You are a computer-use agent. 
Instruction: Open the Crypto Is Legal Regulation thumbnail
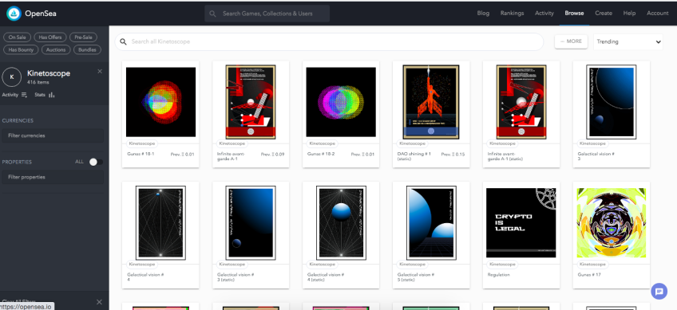(x=521, y=222)
